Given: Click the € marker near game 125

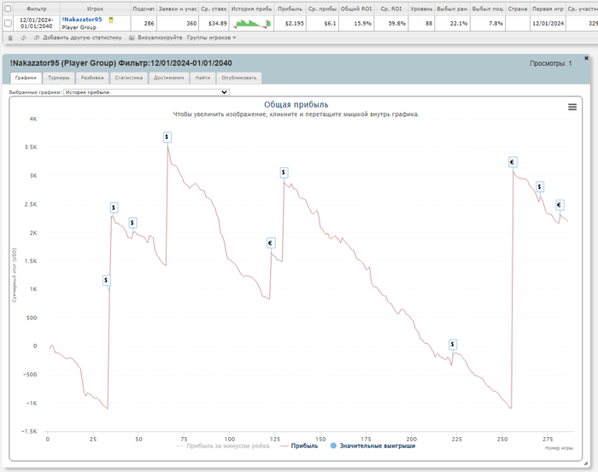Looking at the screenshot, I should coord(271,242).
